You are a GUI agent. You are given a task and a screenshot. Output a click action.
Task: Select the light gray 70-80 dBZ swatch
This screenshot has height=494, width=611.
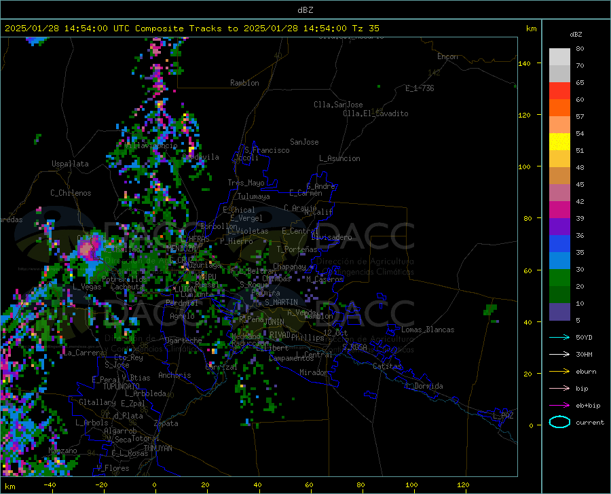(x=559, y=57)
